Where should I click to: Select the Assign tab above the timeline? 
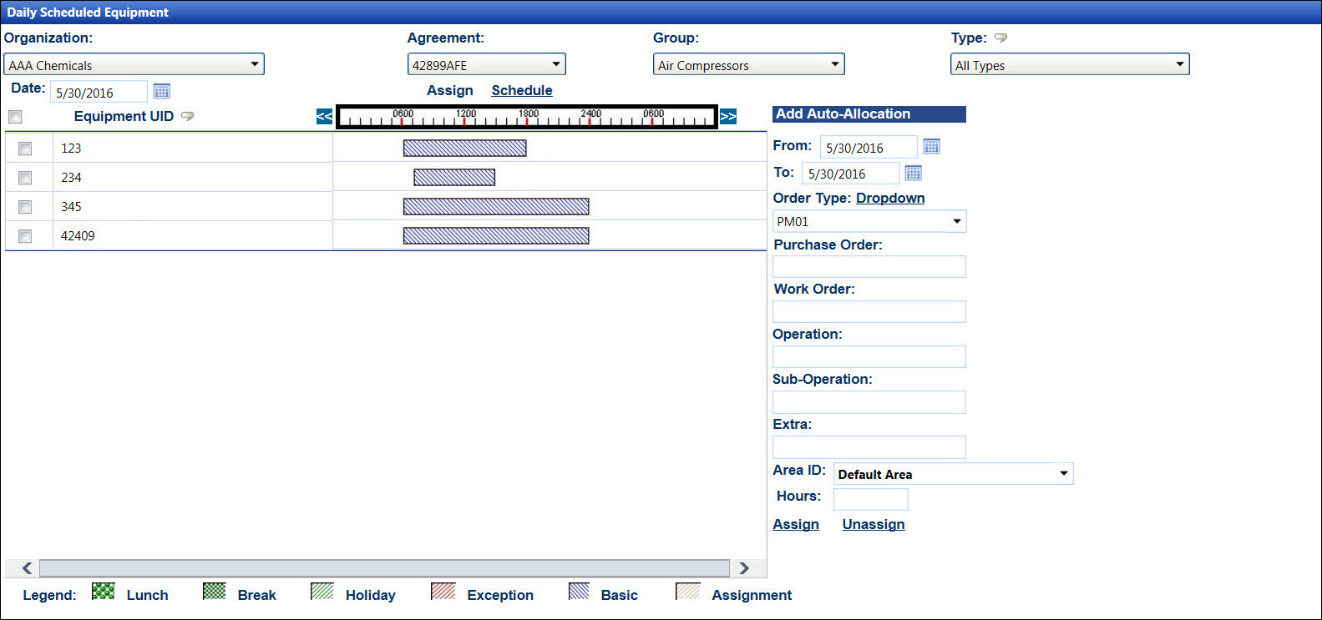(x=449, y=90)
